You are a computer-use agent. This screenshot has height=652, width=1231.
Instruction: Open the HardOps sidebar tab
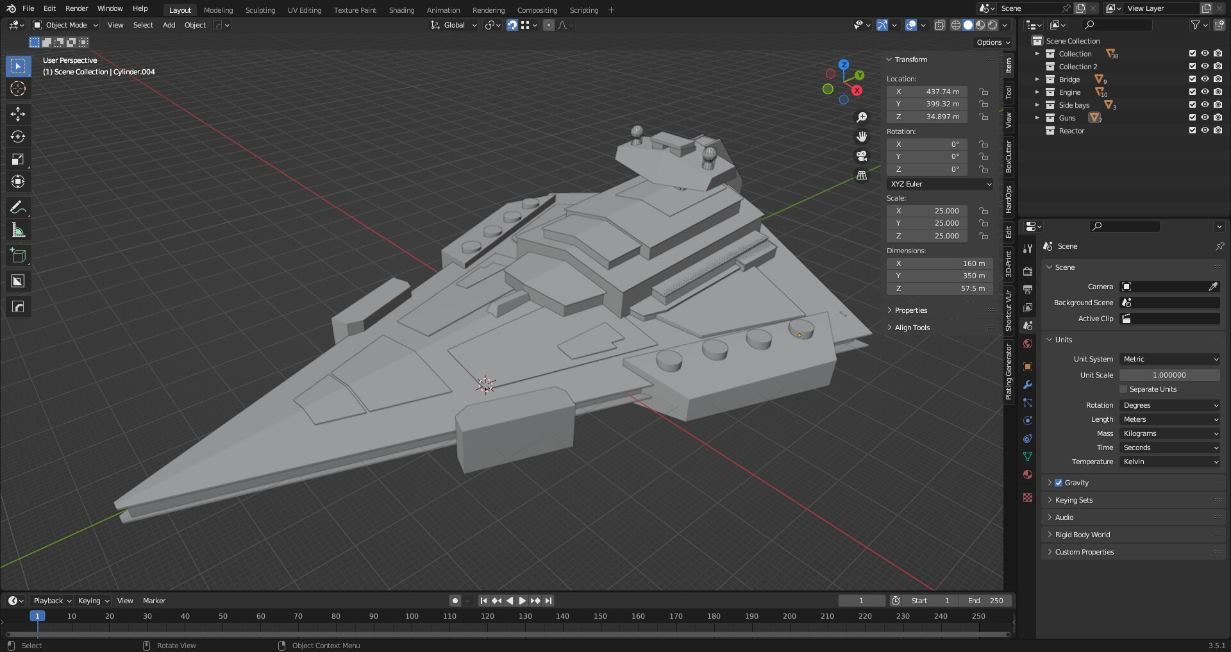pyautogui.click(x=1009, y=199)
